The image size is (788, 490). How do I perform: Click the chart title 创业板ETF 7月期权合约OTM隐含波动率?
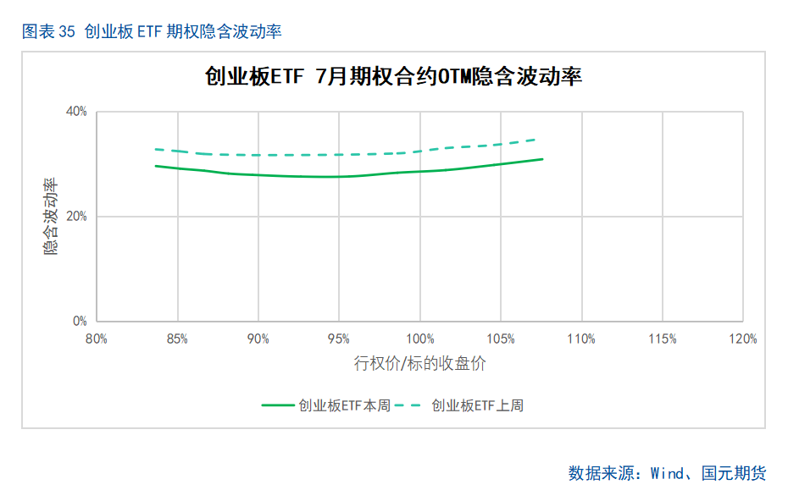click(x=394, y=76)
